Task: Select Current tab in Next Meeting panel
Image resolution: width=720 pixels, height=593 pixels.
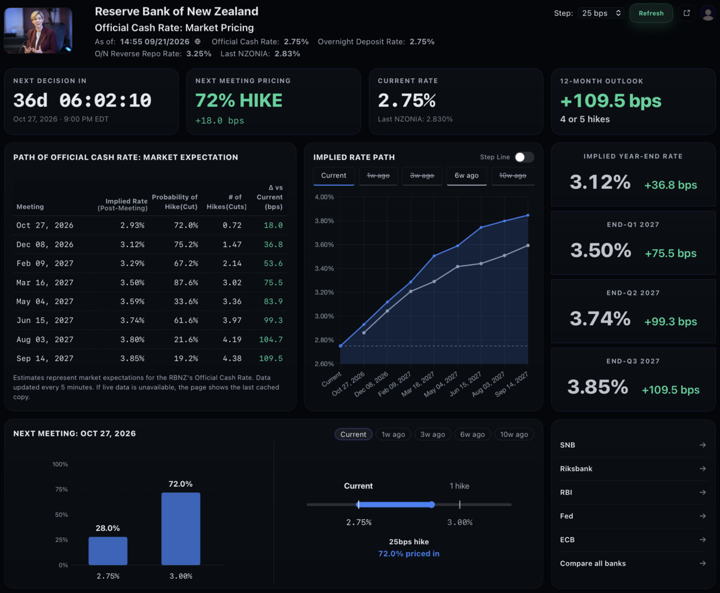Action: (x=353, y=435)
